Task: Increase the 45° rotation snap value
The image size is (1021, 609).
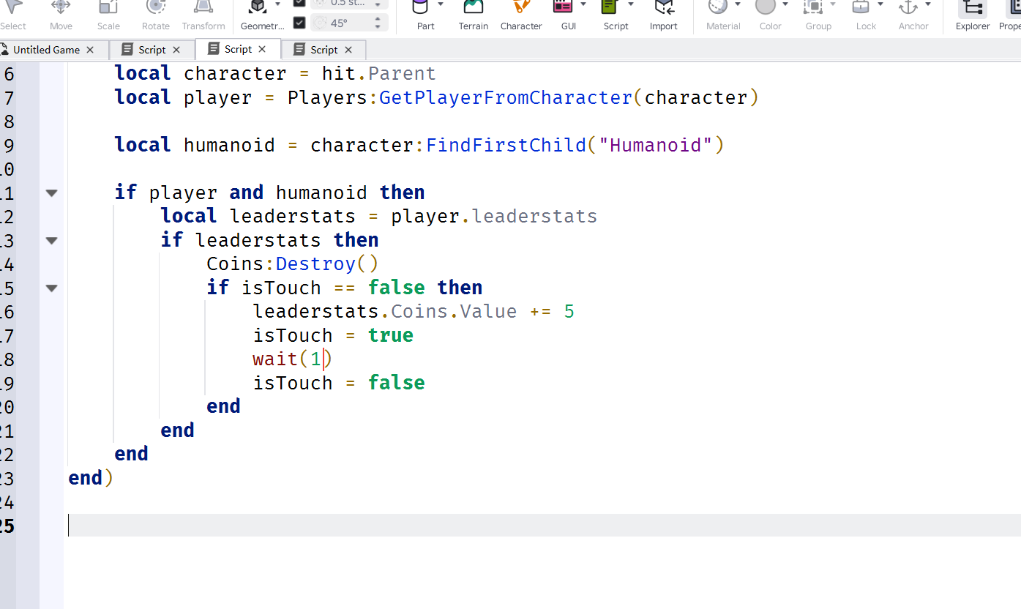Action: click(377, 19)
